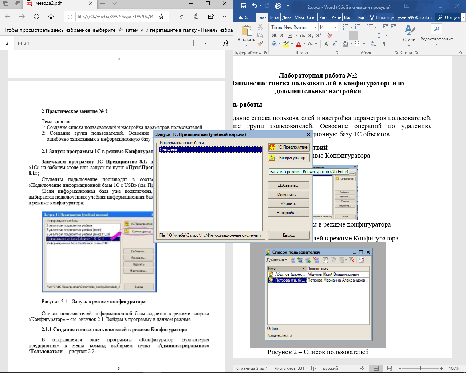Click the Sort paragraph icon in Word

374,44
